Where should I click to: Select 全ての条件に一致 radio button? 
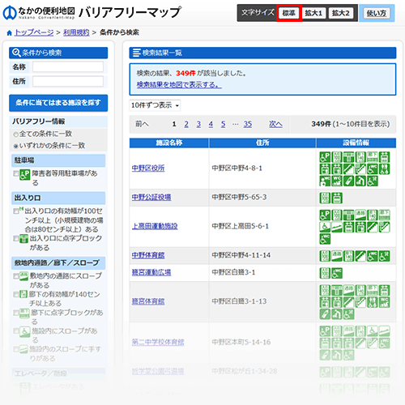[x=15, y=134]
